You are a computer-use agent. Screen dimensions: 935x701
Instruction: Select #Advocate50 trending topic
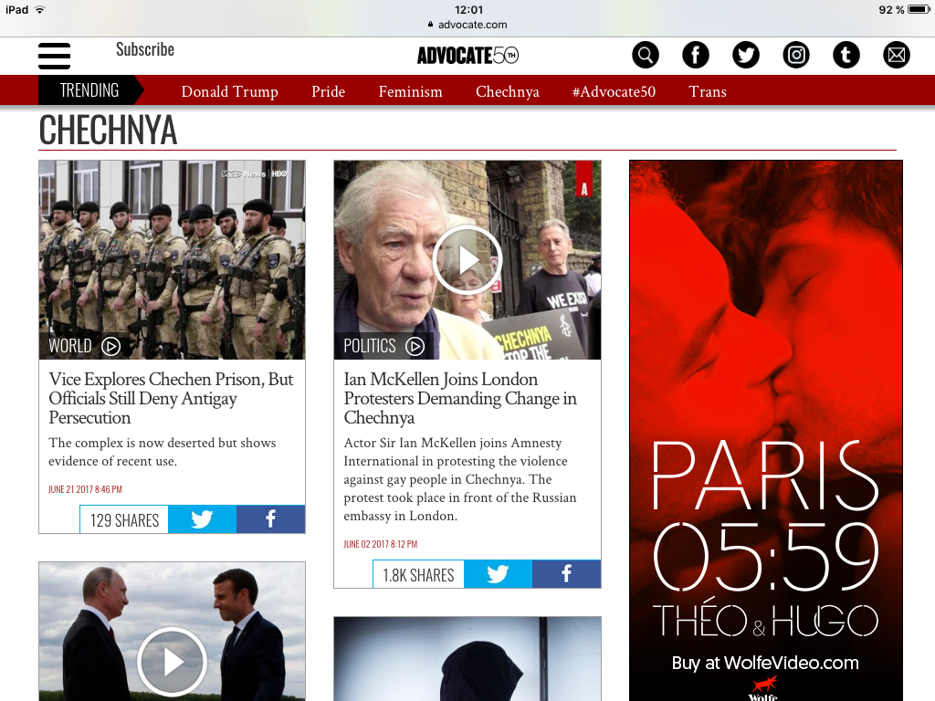click(x=614, y=91)
